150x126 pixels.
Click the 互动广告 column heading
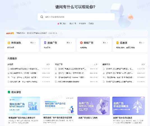(59, 65)
